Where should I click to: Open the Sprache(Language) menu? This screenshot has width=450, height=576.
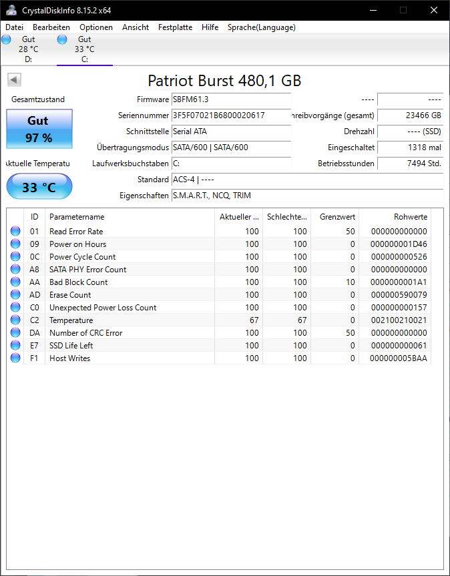pos(262,27)
